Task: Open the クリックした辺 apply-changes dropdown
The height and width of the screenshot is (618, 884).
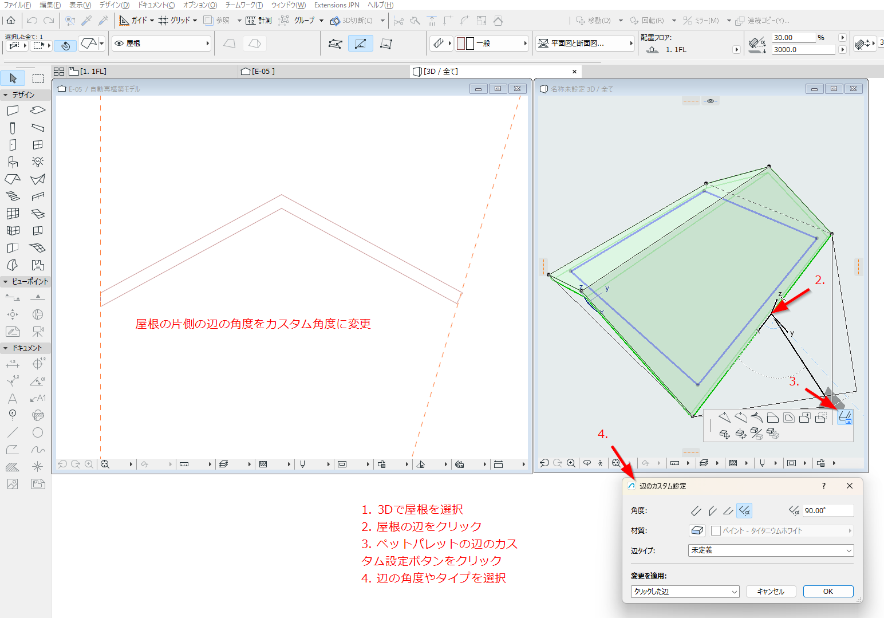Action: 685,592
